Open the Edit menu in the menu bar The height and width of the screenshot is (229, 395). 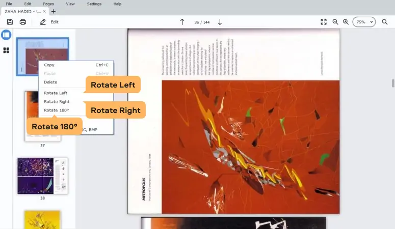[28, 4]
